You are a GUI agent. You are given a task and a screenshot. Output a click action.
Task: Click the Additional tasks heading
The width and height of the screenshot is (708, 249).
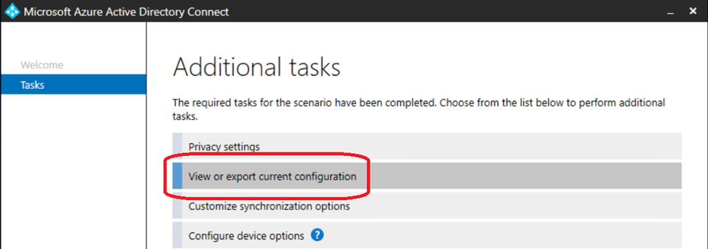(x=257, y=68)
